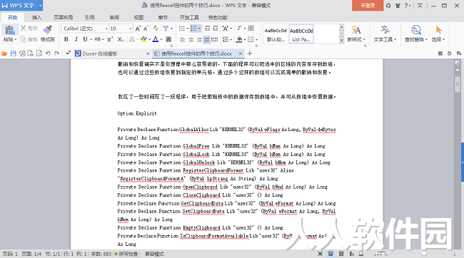Screen dimensions: 464x258
Task: Select the List Pa... style
Action: [x=301, y=34]
